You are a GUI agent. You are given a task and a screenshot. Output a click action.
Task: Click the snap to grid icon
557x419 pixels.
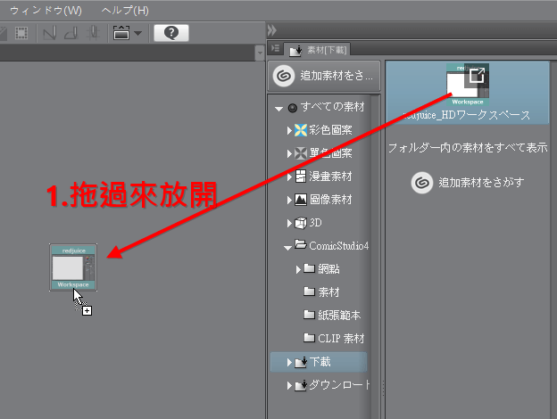pyautogui.click(x=92, y=33)
